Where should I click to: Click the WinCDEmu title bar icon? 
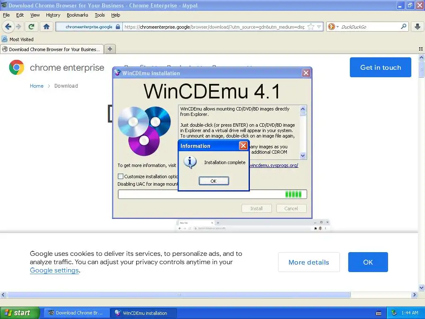117,73
